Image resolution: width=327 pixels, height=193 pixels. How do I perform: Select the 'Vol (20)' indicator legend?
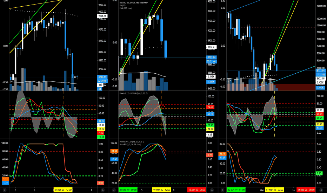pyautogui.click(x=122, y=5)
